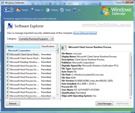The image size is (135, 113).
Task: Click Digitally Signed By line
Action: pyautogui.click(x=90, y=66)
